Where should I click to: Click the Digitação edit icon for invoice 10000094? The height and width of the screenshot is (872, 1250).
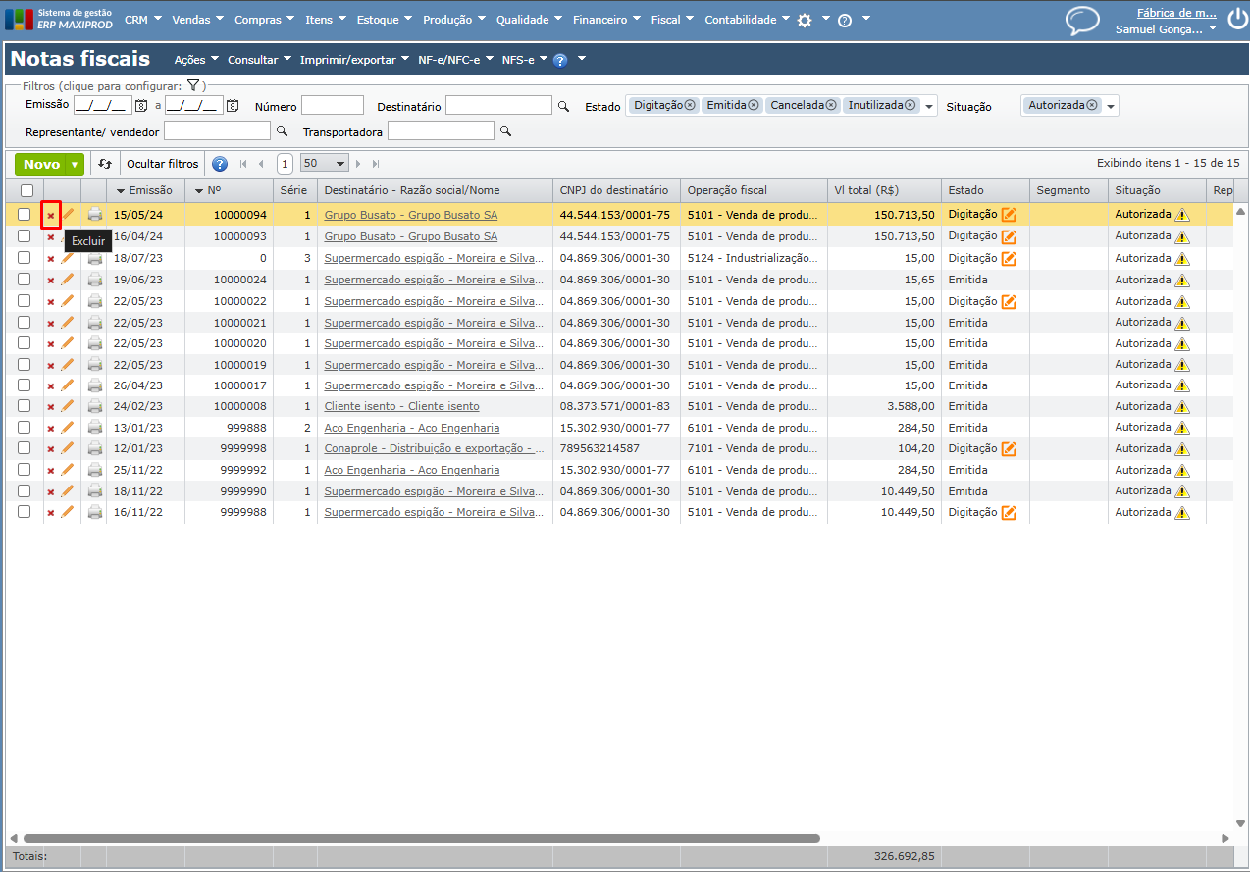pos(1009,215)
